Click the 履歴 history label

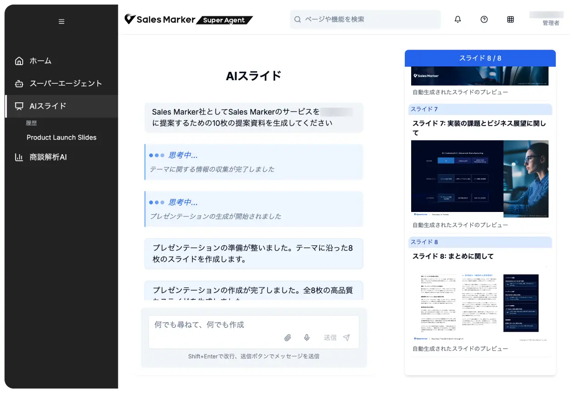coord(31,123)
